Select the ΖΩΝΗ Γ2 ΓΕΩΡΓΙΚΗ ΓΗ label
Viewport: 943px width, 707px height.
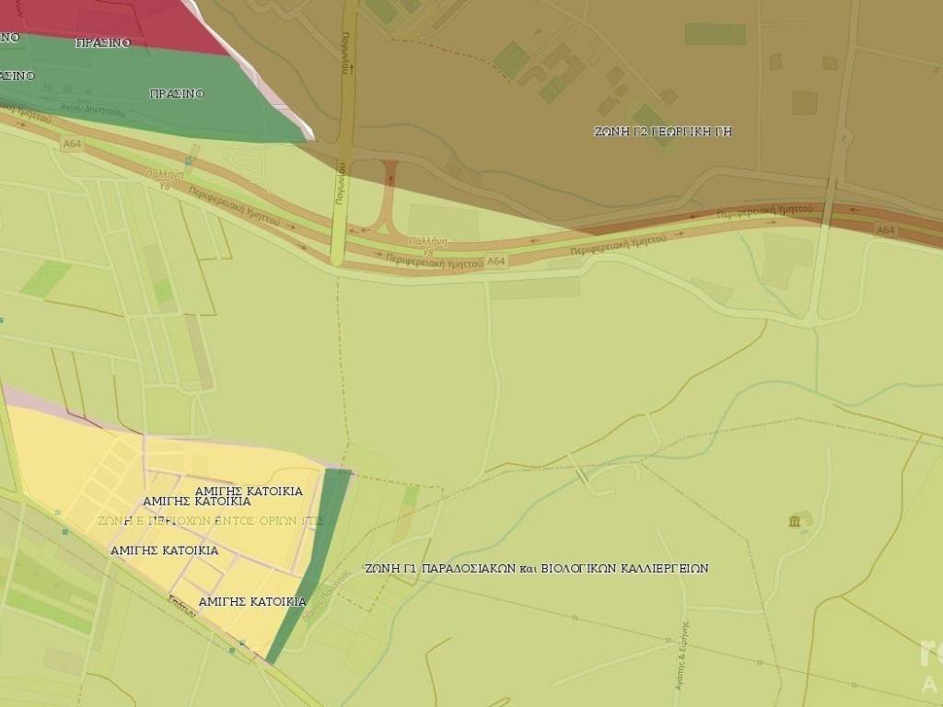click(x=663, y=132)
